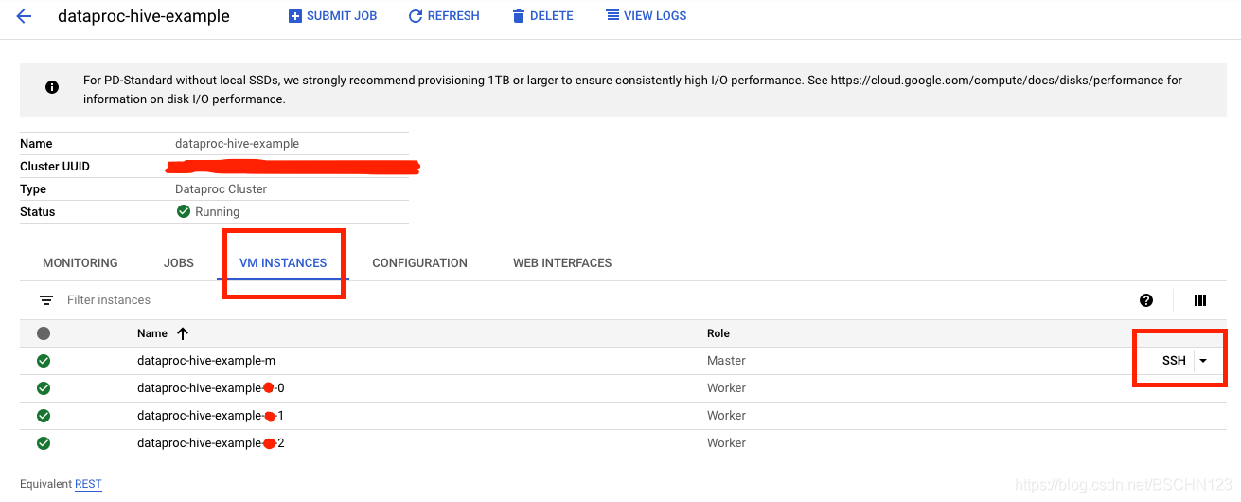The image size is (1241, 502).
Task: Select the worker instance ending in -1
Action: [211, 416]
